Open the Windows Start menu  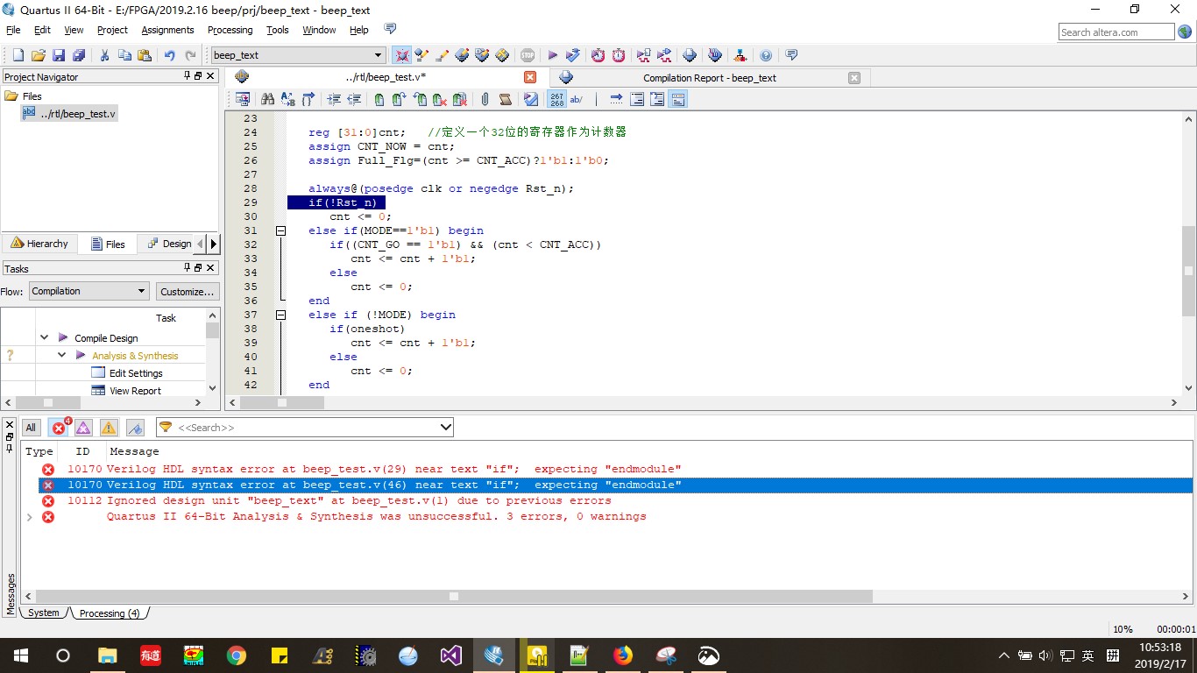point(20,655)
